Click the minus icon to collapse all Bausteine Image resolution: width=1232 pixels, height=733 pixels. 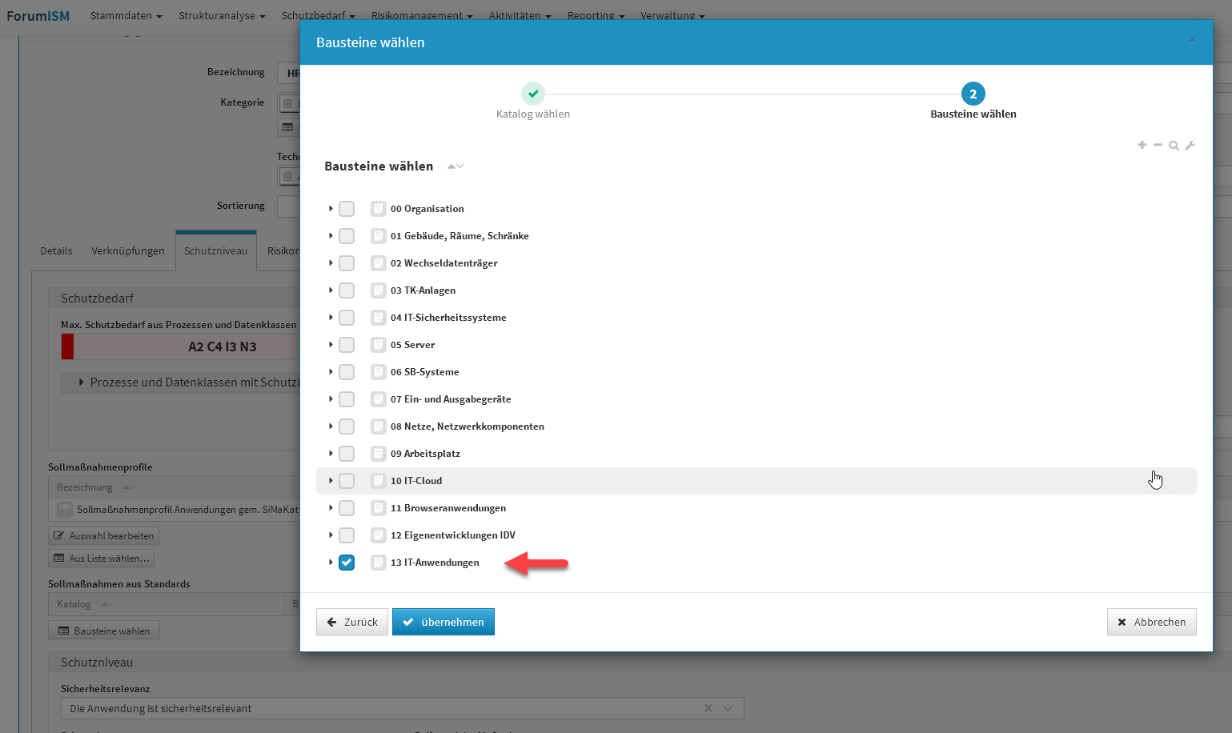[x=1158, y=145]
